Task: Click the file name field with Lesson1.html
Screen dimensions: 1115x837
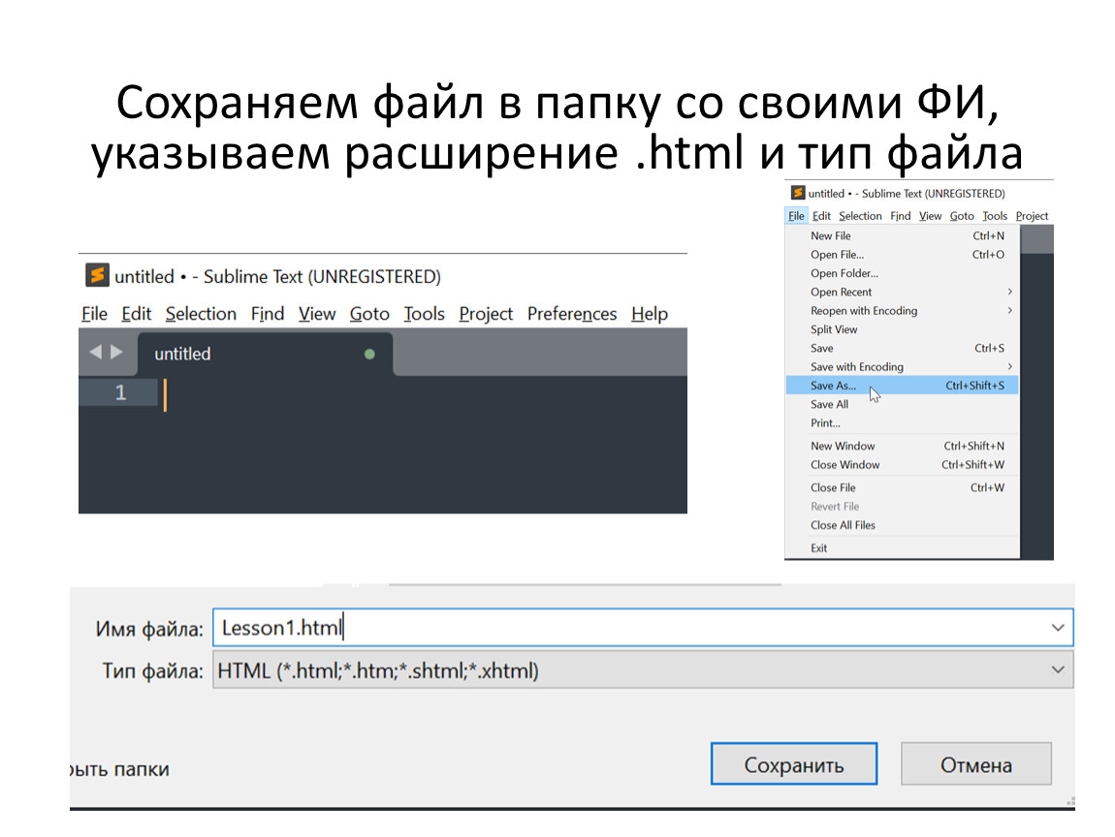Action: pyautogui.click(x=630, y=628)
